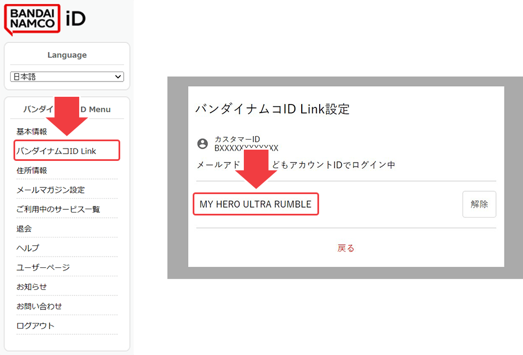
Task: Select 退会 from the sidebar menu
Action: pos(24,229)
